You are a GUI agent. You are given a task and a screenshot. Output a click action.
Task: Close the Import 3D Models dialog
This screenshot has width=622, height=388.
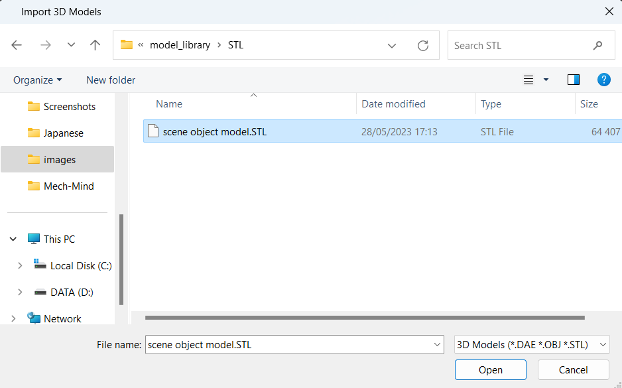click(609, 11)
